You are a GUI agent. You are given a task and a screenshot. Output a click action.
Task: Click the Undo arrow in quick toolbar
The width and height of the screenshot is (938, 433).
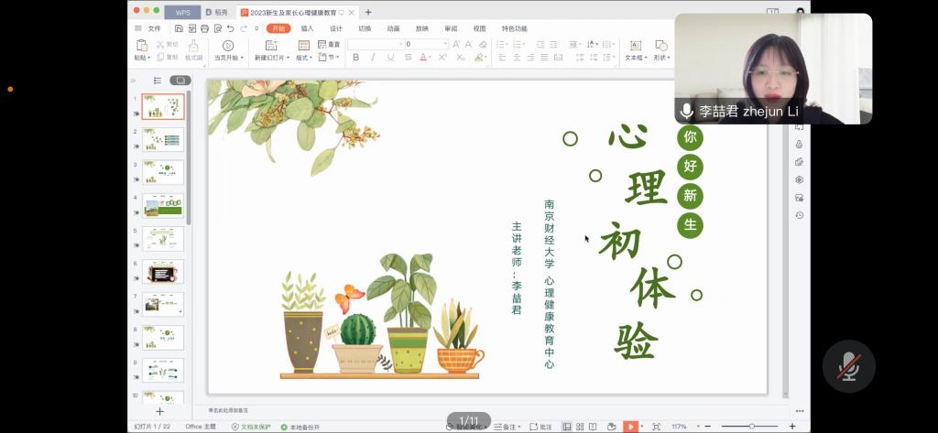click(x=230, y=28)
